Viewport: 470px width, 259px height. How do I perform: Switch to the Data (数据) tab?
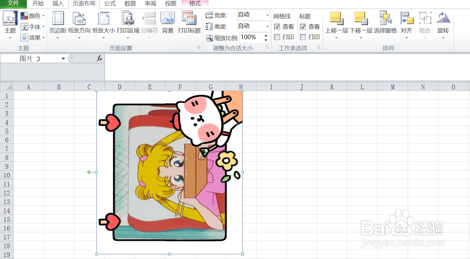(130, 3)
